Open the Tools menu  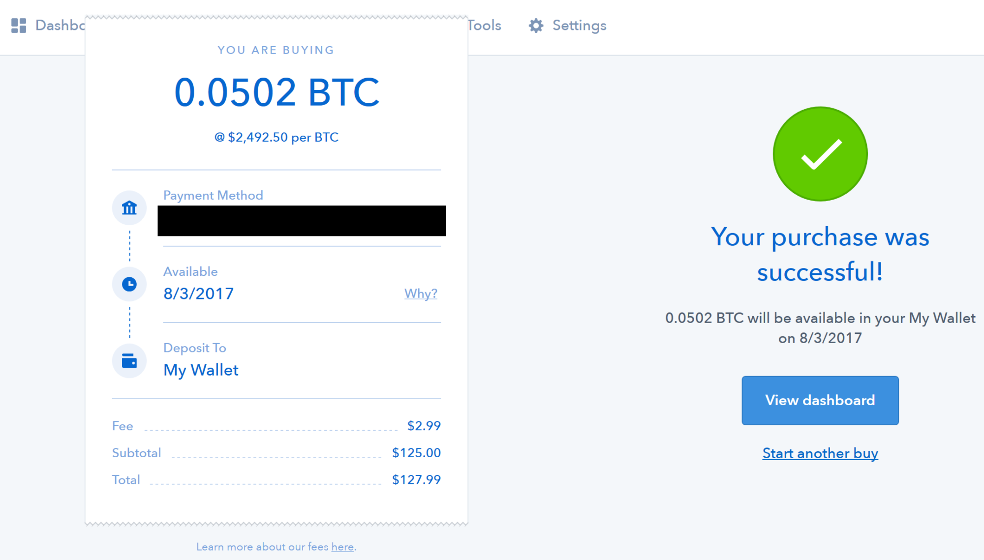[x=485, y=26]
